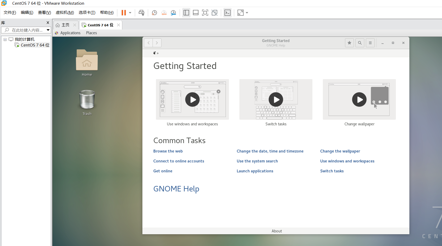Play the Use windows and workspaces video
Image resolution: width=442 pixels, height=246 pixels.
point(192,99)
